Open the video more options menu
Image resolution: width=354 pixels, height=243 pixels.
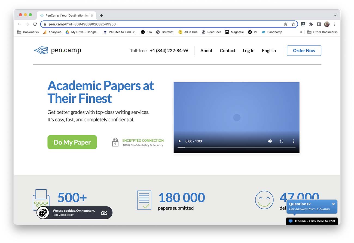coord(294,141)
